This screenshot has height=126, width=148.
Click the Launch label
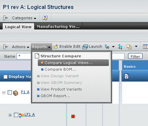pyautogui.click(x=96, y=46)
